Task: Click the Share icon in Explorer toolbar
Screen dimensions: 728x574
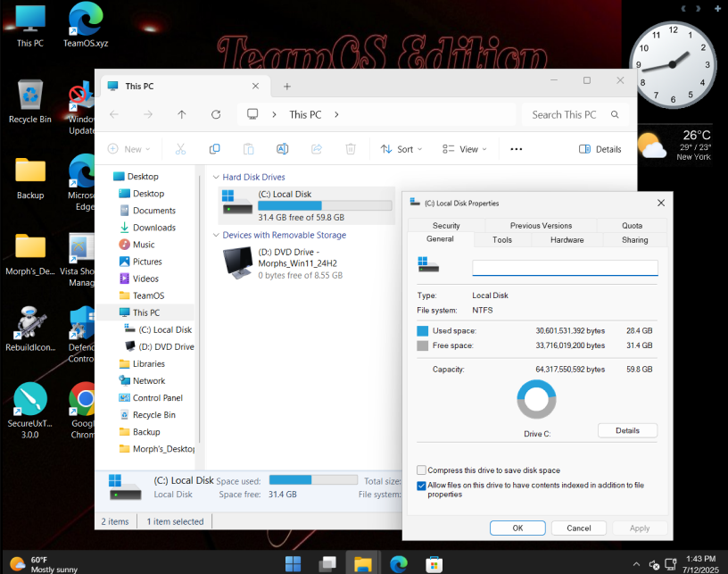Action: tap(317, 149)
